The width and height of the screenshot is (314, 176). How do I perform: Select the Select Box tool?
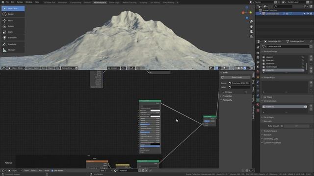point(13,8)
